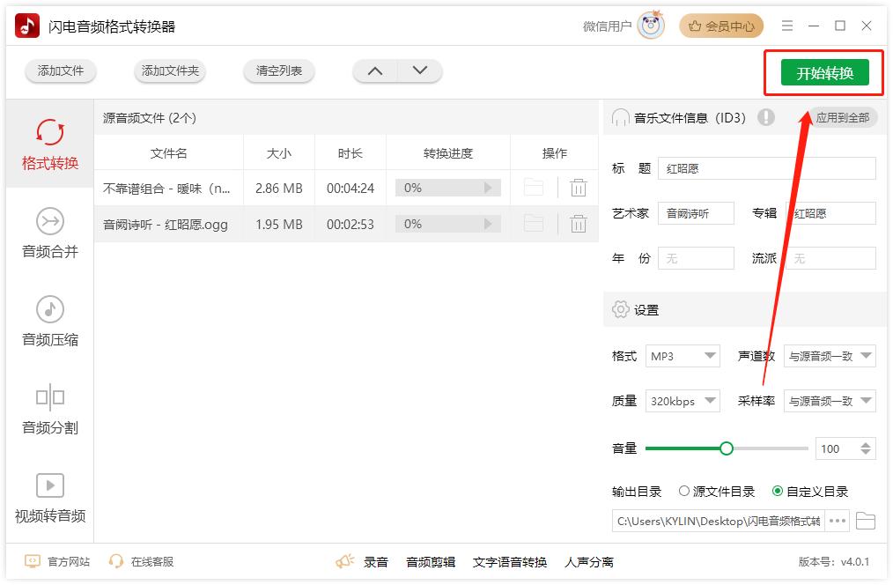Open the hamburger menu near window controls
Image resolution: width=893 pixels, height=585 pixels.
coord(787,26)
